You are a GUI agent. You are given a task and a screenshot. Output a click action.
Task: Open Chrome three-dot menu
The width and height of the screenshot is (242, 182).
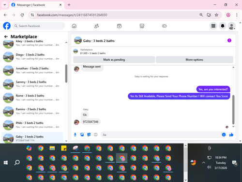tap(237, 15)
